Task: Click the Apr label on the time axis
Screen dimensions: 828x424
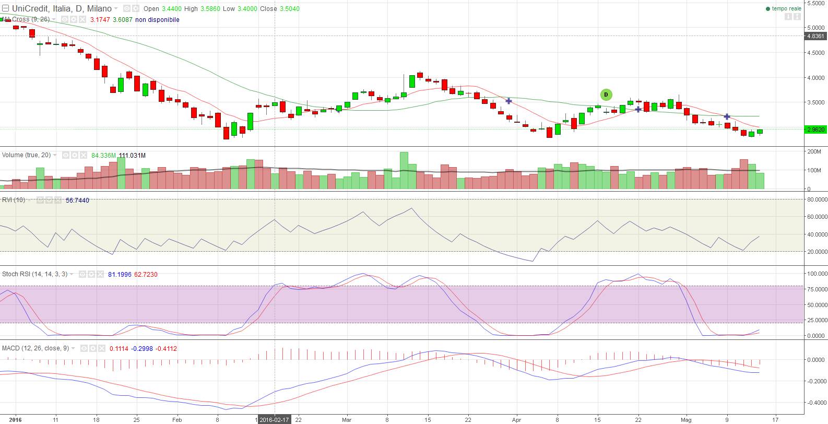Action: tap(517, 419)
